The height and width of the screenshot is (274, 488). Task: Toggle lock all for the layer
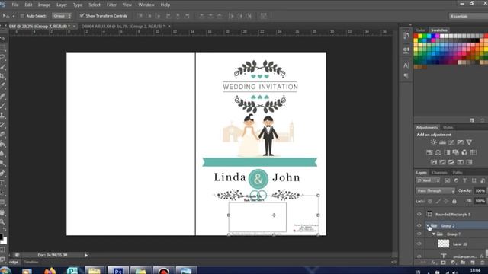(454, 201)
